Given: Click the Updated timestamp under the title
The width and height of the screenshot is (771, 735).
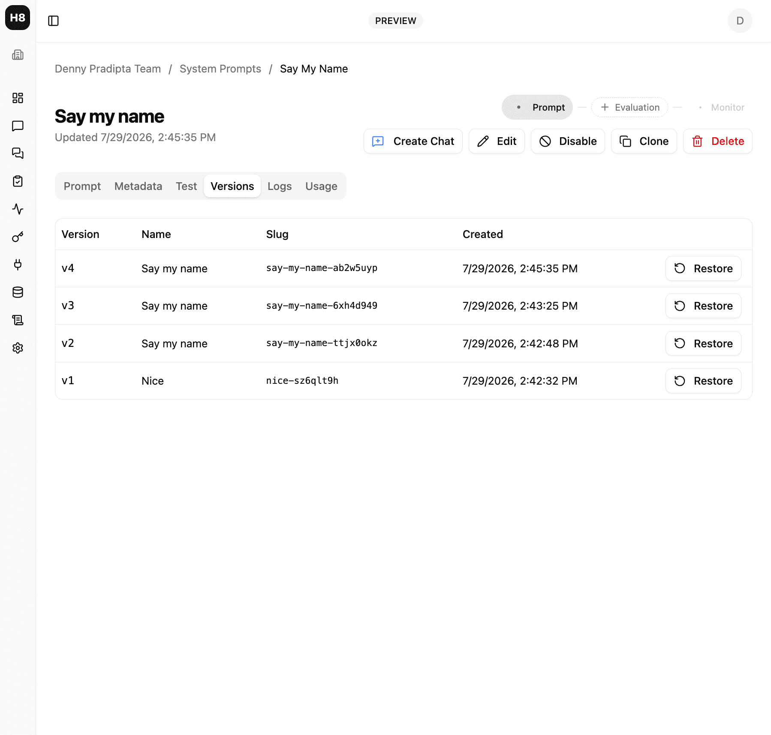Looking at the screenshot, I should click(x=135, y=137).
